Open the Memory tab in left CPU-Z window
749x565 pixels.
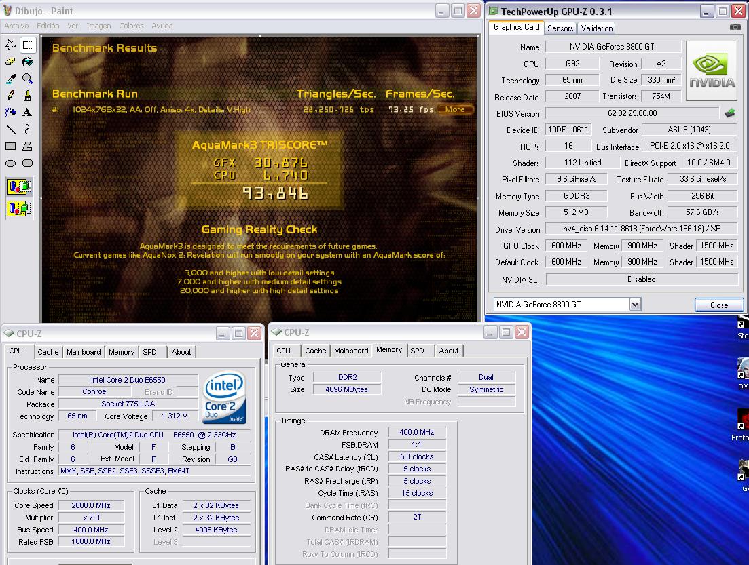click(122, 352)
